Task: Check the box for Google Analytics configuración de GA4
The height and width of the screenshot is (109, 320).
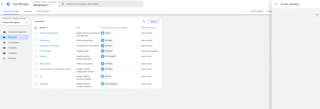Action: tap(36, 69)
